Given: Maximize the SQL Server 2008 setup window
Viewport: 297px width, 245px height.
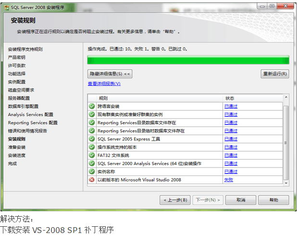Looking at the screenshot, I should (272, 6).
